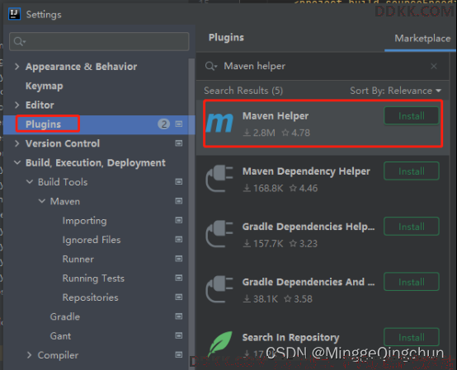The width and height of the screenshot is (457, 370).
Task: Click the project-level icon beside Compiler
Action: click(179, 354)
